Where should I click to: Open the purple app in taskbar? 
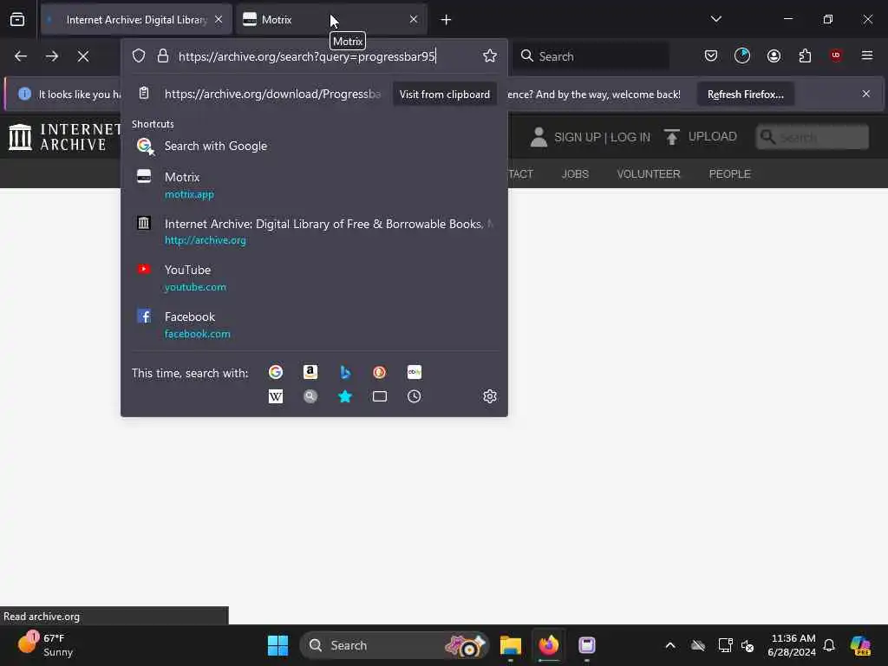click(x=587, y=645)
